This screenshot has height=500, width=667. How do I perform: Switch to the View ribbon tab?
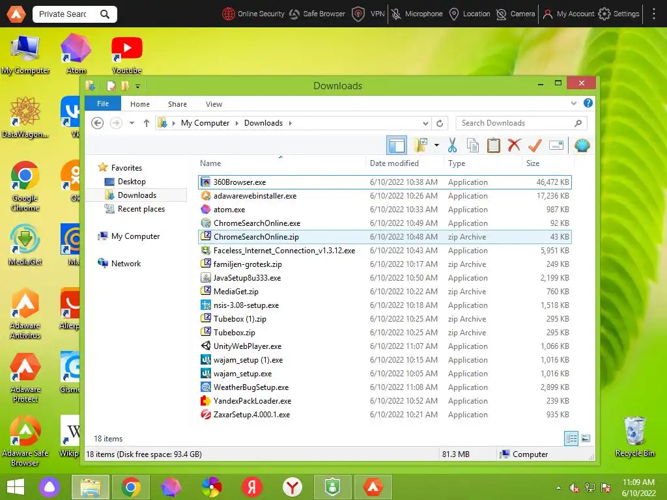tap(214, 104)
